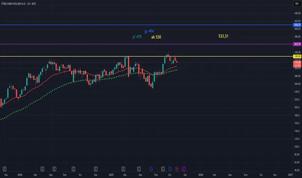Open the TRY currency selector
Viewport: 302px width, 178px height.
(x=297, y=4)
